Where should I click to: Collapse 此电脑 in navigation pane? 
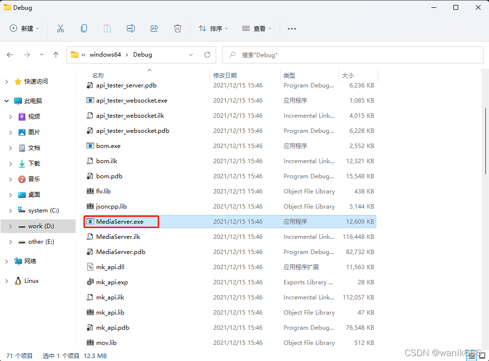click(6, 101)
